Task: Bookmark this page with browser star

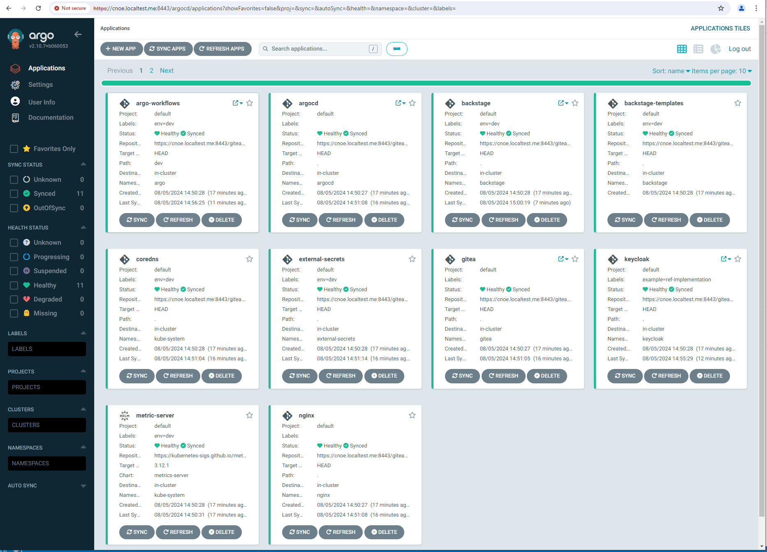Action: pos(721,8)
